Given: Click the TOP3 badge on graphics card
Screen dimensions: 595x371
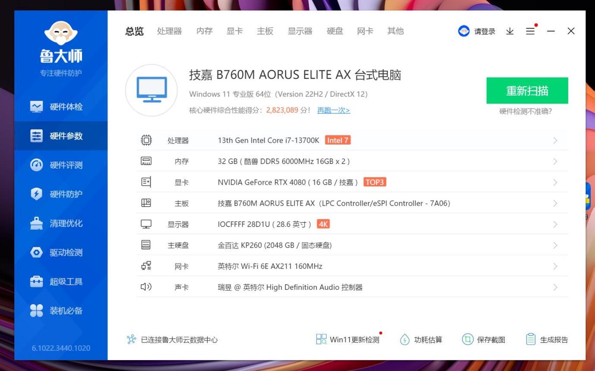Looking at the screenshot, I should pyautogui.click(x=375, y=182).
